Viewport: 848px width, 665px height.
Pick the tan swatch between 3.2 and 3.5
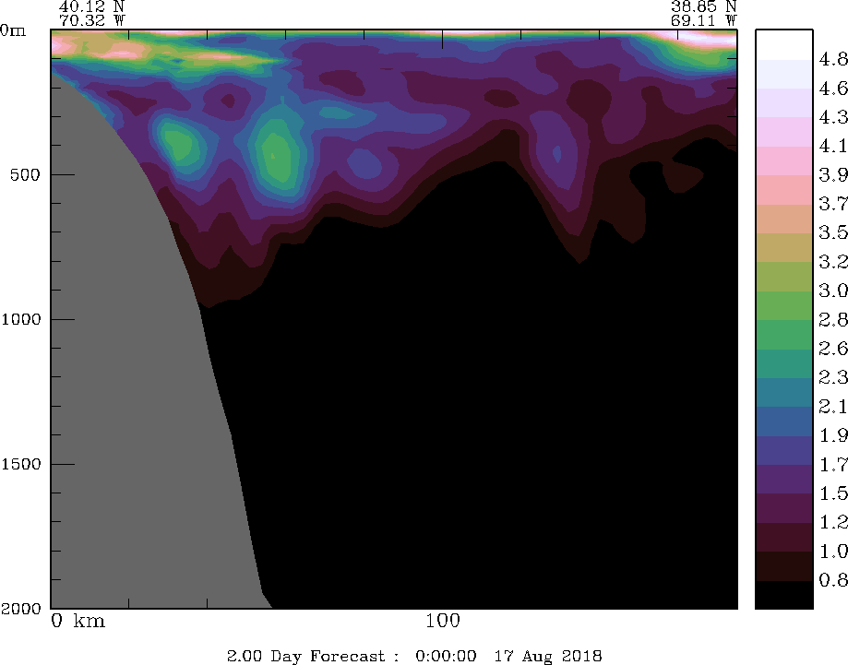(784, 247)
